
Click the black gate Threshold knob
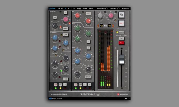point(66,58)
